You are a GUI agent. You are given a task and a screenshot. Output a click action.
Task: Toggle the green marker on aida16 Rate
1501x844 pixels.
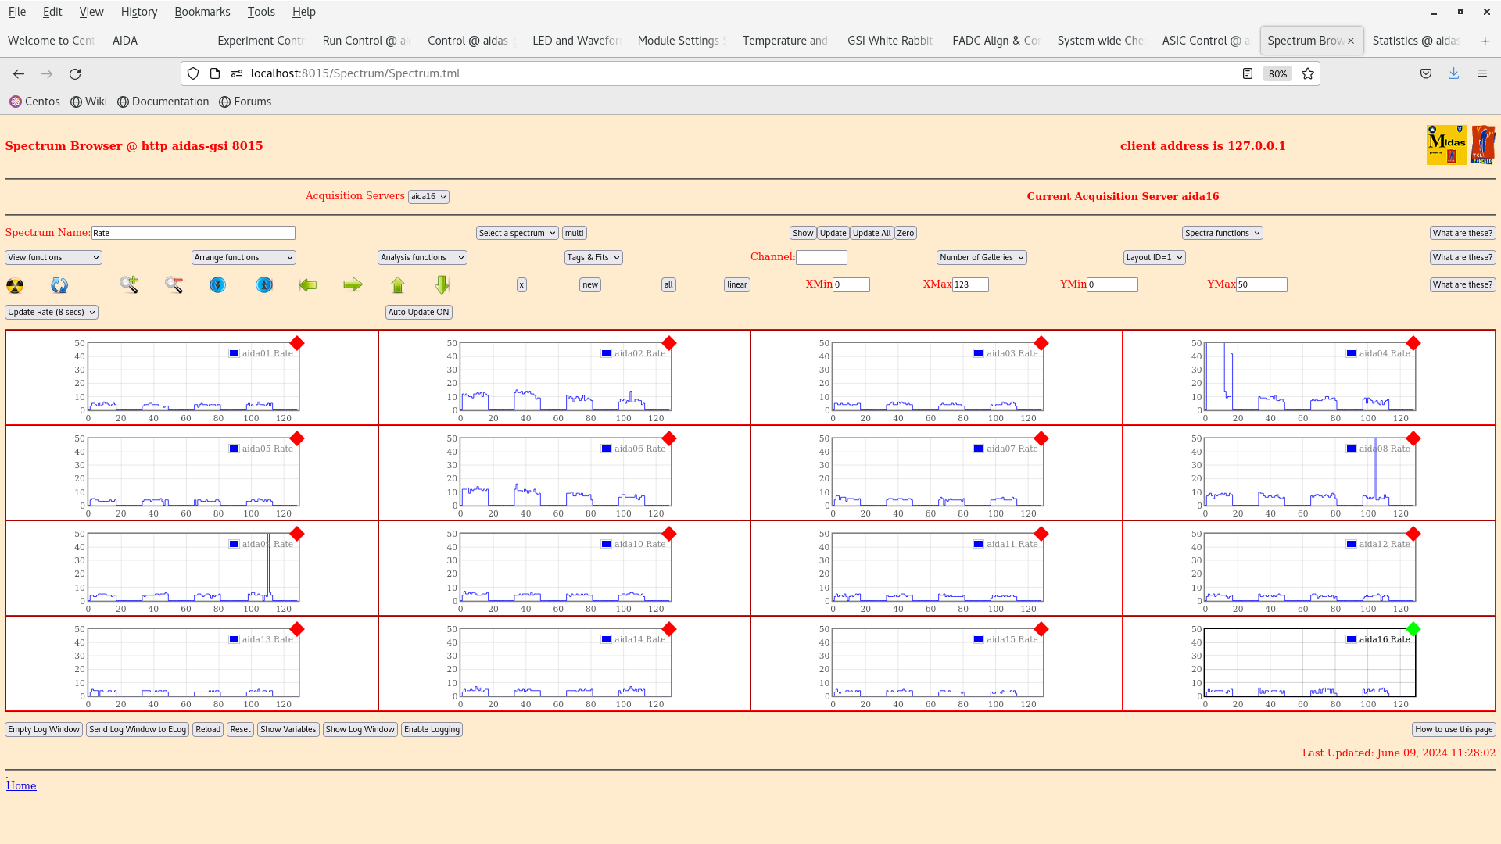coord(1413,629)
